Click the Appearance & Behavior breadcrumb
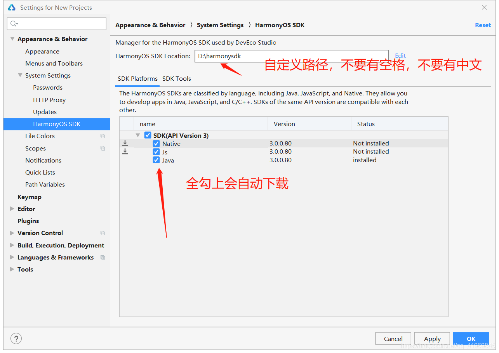This screenshot has width=499, height=353. point(150,25)
